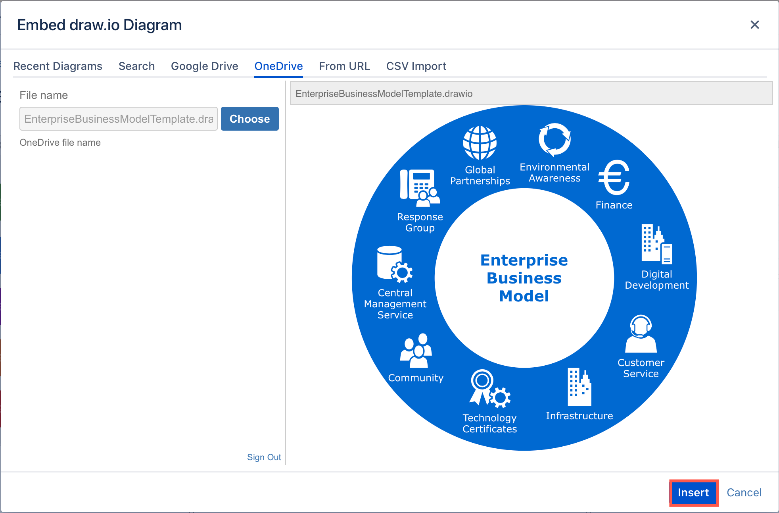Image resolution: width=779 pixels, height=513 pixels.
Task: Switch to the From URL tab
Action: (344, 66)
